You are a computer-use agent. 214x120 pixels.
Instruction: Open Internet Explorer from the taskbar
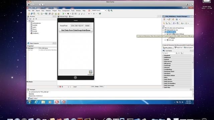[36, 102]
